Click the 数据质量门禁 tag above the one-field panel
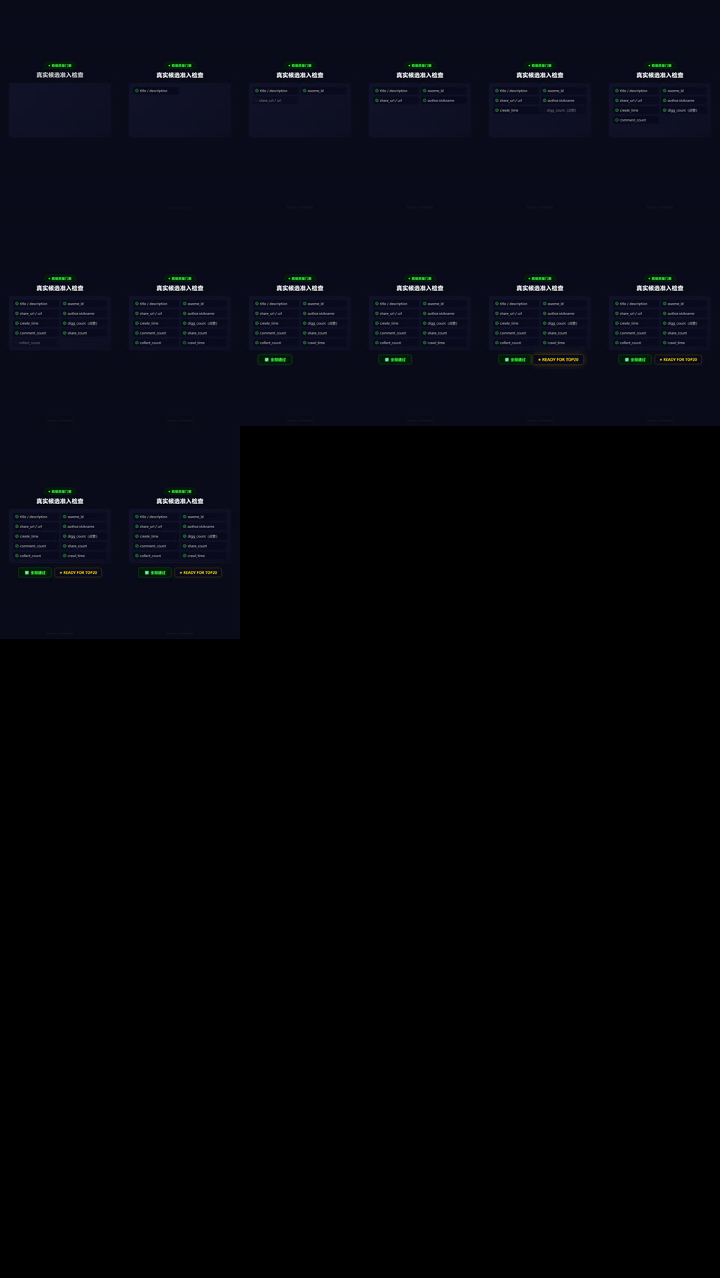The image size is (720, 1278). (x=180, y=65)
